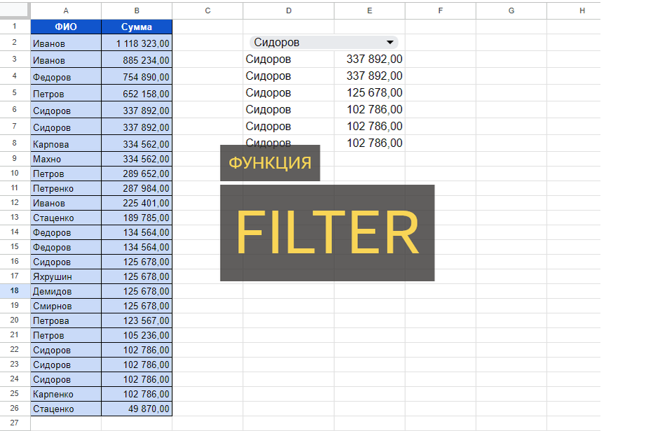The height and width of the screenshot is (431, 653).
Task: Select row 1 header
Action: [x=15, y=27]
